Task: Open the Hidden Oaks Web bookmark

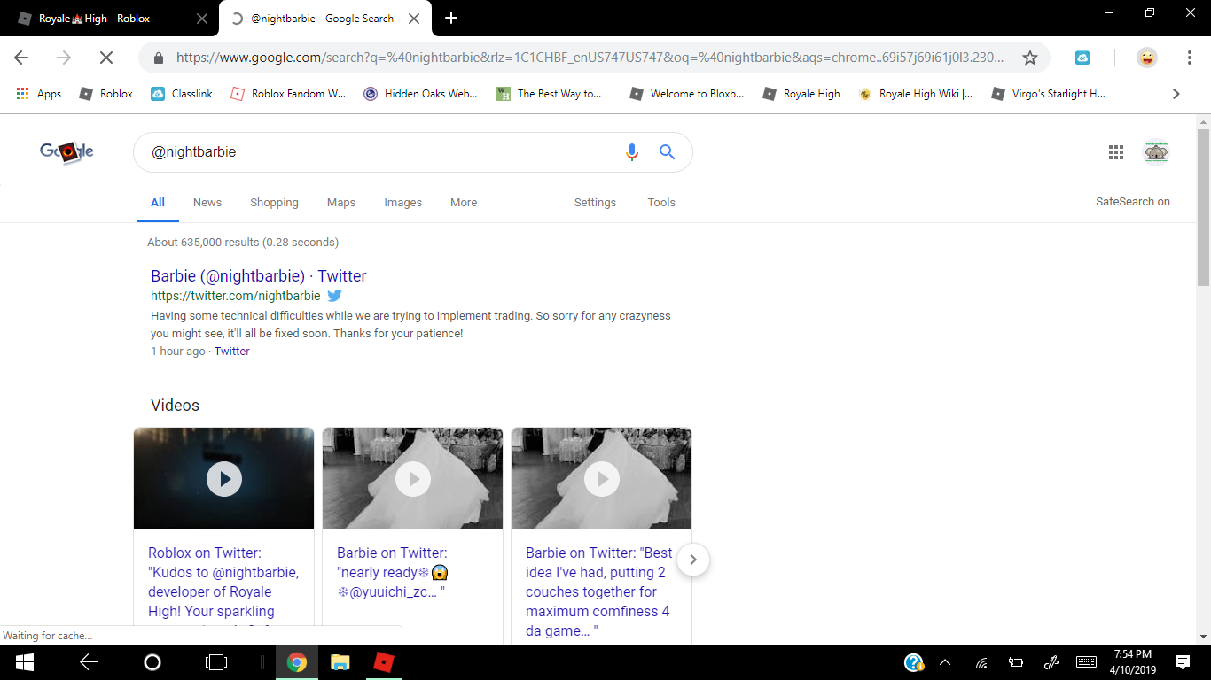Action: (x=420, y=94)
